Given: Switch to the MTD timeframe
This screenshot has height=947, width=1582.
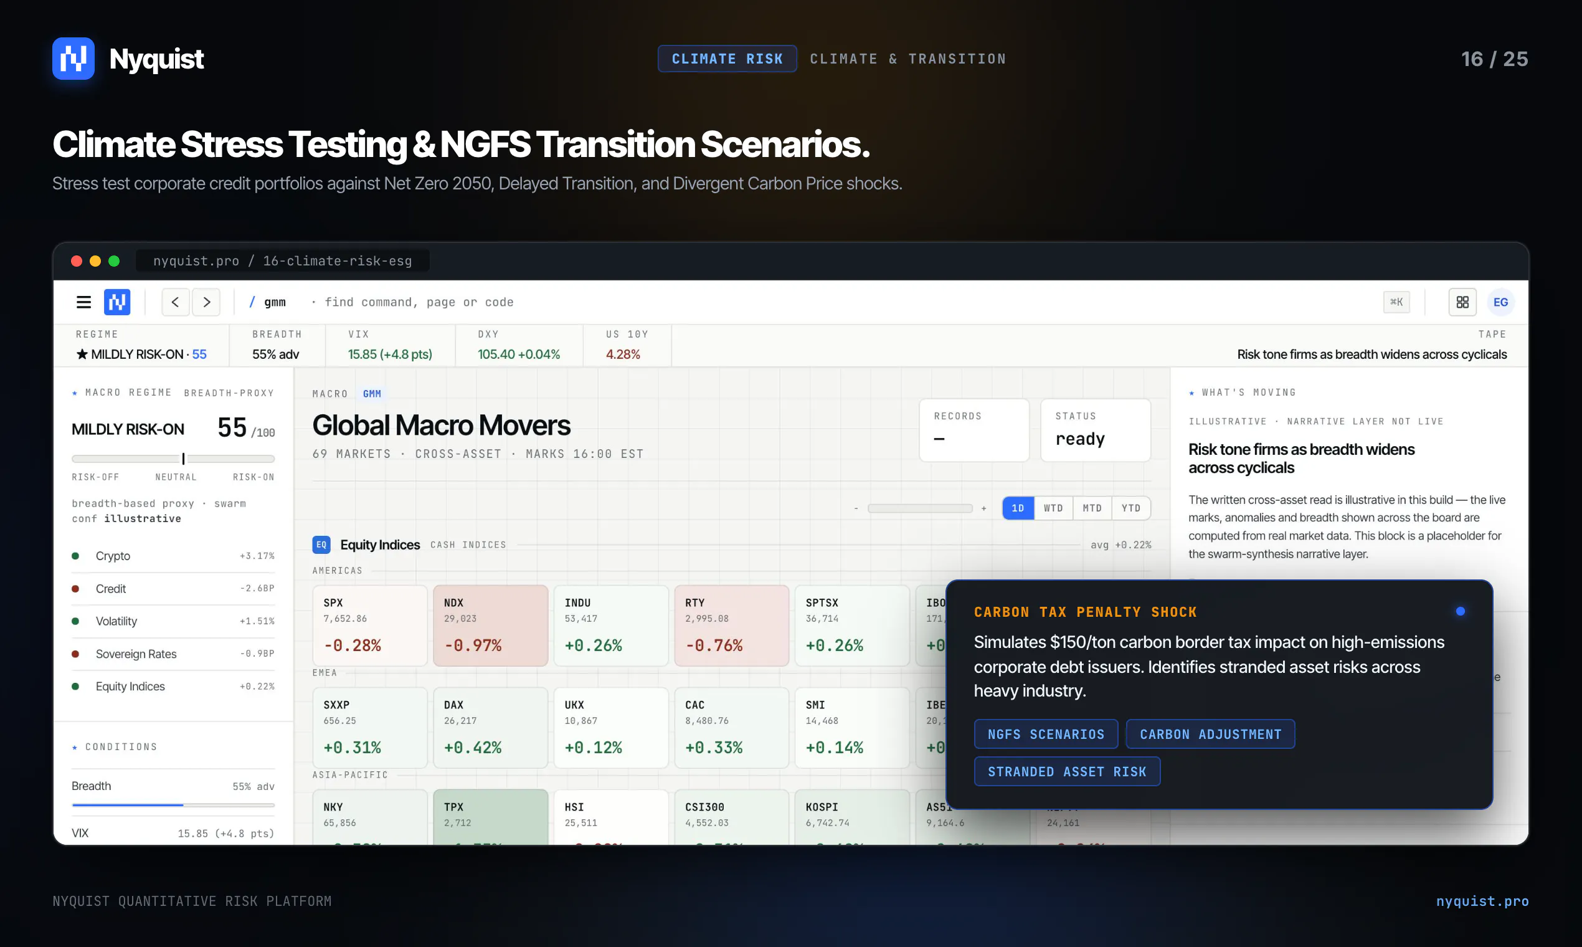Looking at the screenshot, I should (1092, 508).
